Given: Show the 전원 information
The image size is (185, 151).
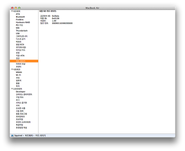Looking at the screenshot, I should point(17,53).
